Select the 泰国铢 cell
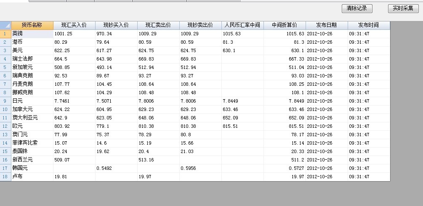The width and height of the screenshot is (423, 206). pos(32,151)
